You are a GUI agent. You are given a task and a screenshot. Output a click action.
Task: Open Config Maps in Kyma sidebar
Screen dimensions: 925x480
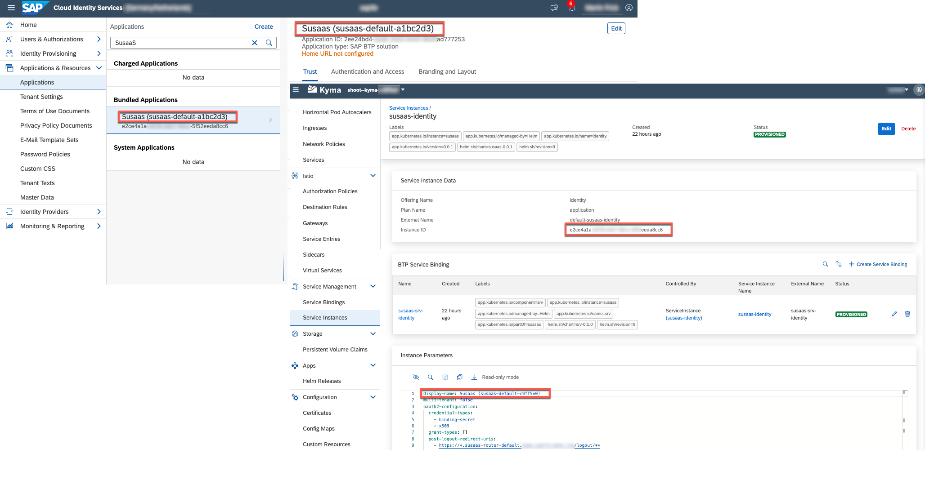pyautogui.click(x=319, y=428)
